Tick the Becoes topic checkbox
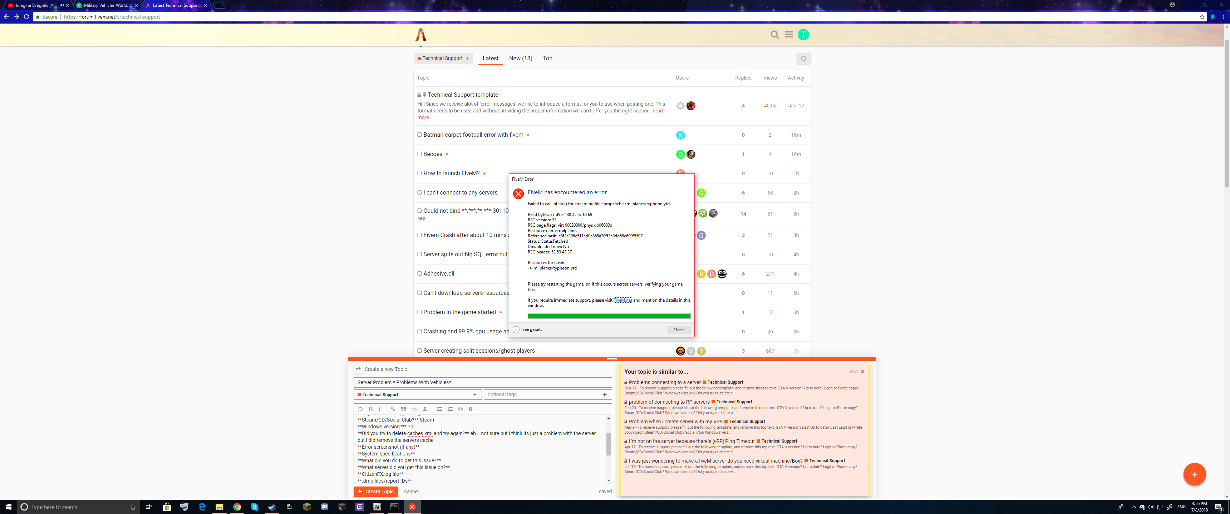This screenshot has width=1230, height=514. tap(419, 154)
